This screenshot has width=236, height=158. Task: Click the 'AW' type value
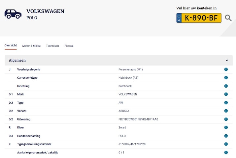121,103
